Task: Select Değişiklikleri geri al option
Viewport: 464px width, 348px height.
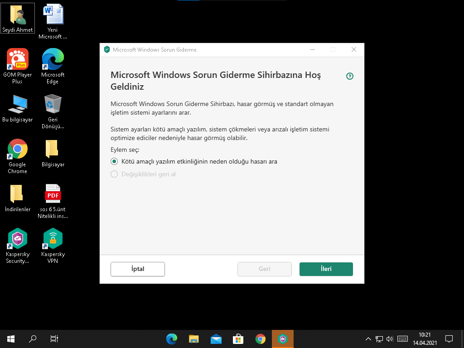Action: pyautogui.click(x=143, y=174)
